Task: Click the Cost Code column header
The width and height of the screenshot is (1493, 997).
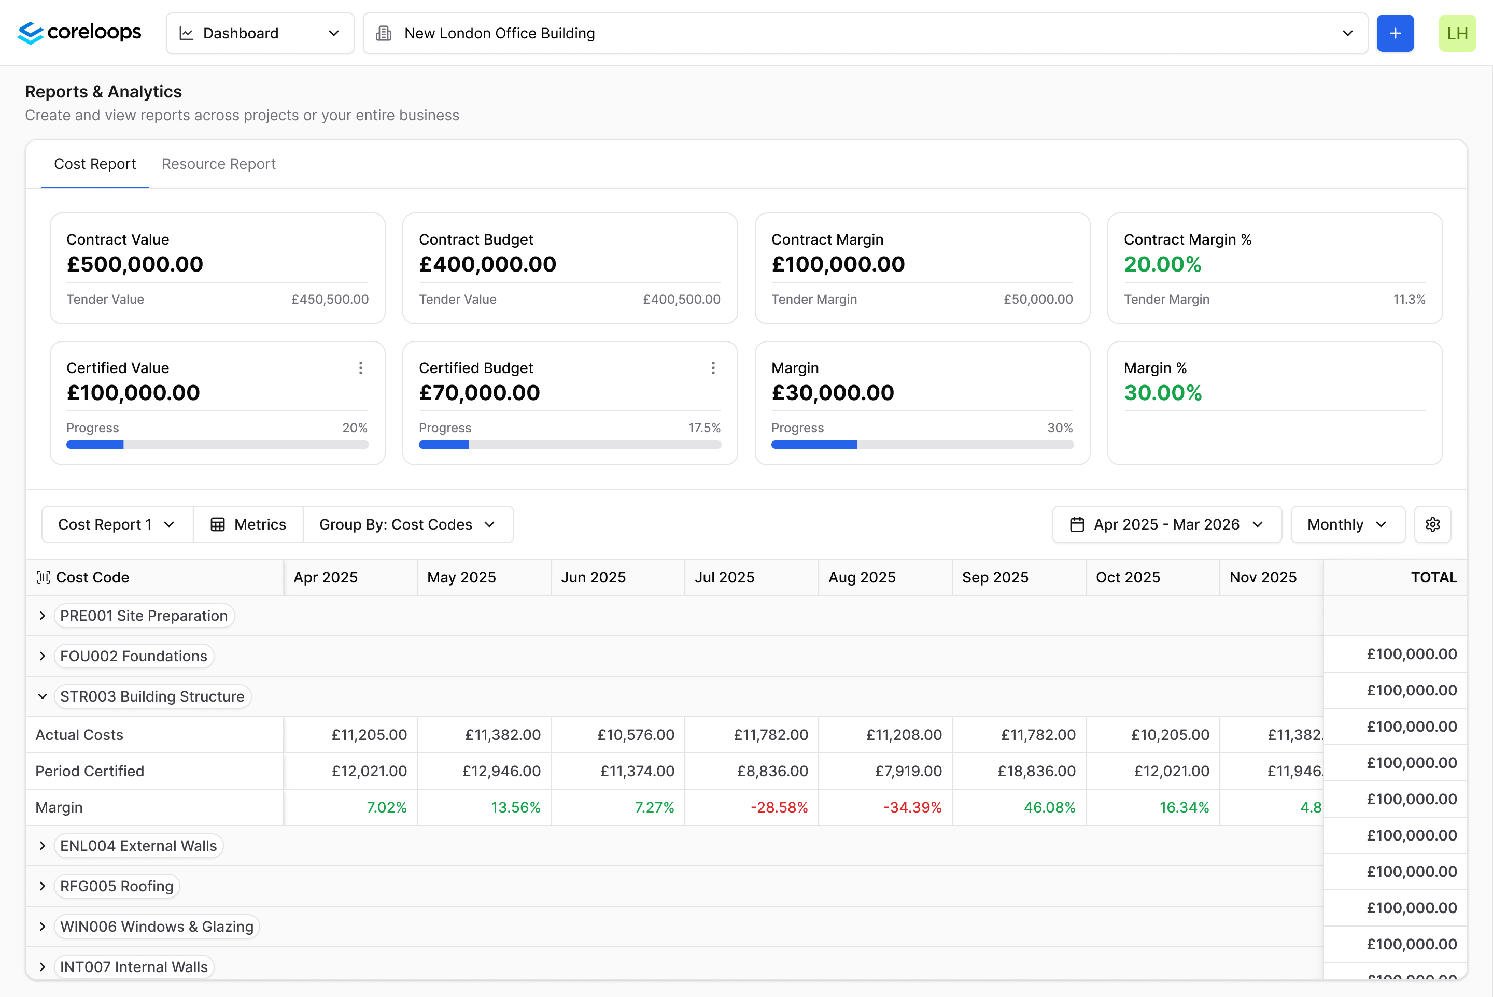Action: 92,577
